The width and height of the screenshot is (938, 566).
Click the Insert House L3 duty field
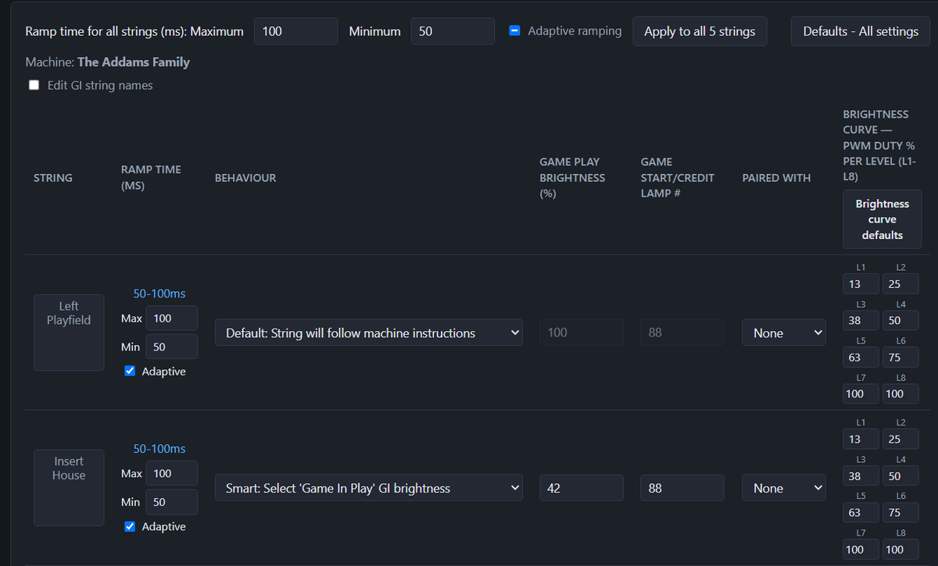pyautogui.click(x=861, y=476)
